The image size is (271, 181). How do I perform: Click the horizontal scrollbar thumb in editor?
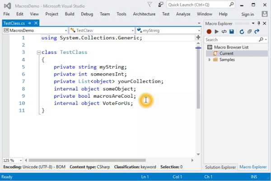(x=87, y=160)
